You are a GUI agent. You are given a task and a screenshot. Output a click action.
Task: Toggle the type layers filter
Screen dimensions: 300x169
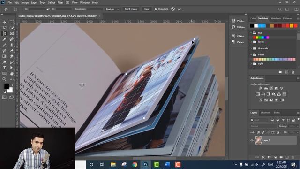(283, 120)
